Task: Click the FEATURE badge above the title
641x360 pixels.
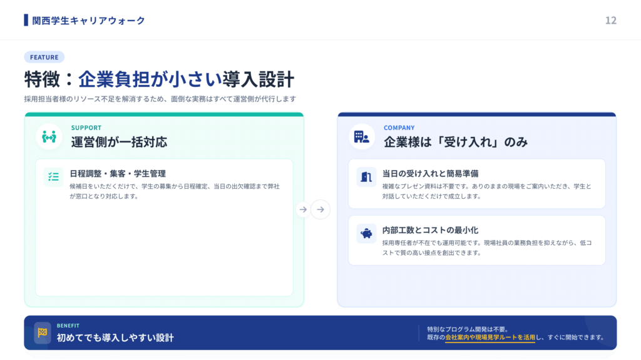Action: [x=44, y=57]
